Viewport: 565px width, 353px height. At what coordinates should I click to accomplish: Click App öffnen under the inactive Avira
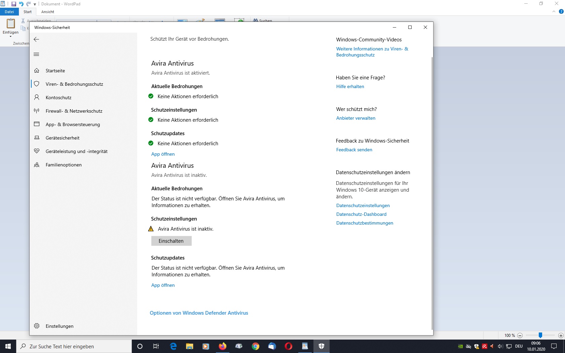pos(163,285)
